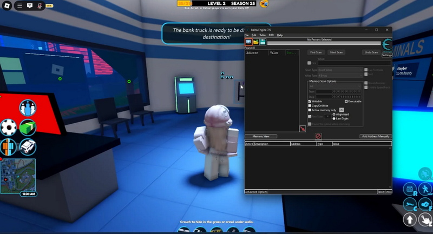Click the scan Value input field
433x234 pixels.
355,63
